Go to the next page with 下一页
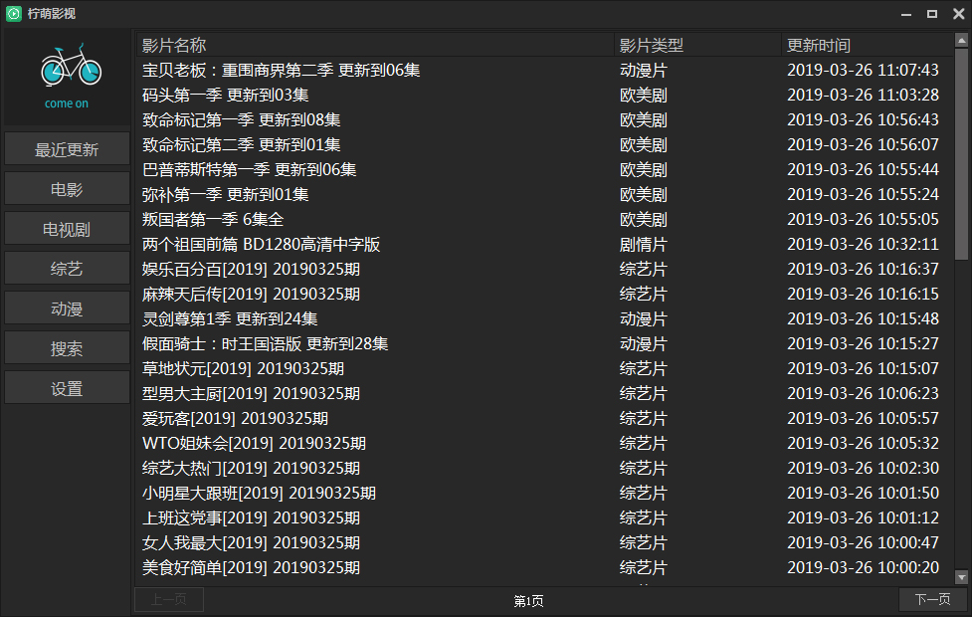Viewport: 972px width, 617px height. tap(931, 600)
